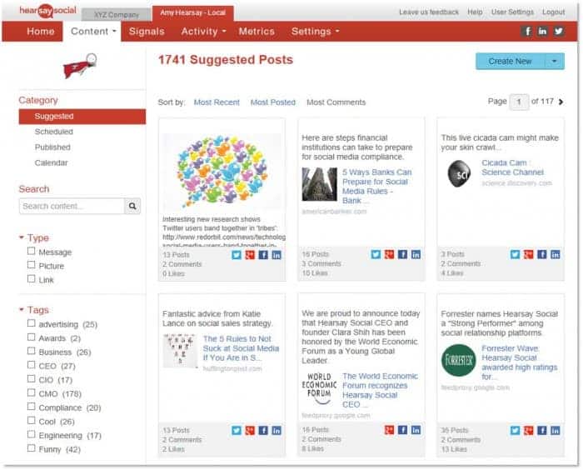Open the Activity dropdown menu
The image size is (583, 470).
pyautogui.click(x=203, y=32)
